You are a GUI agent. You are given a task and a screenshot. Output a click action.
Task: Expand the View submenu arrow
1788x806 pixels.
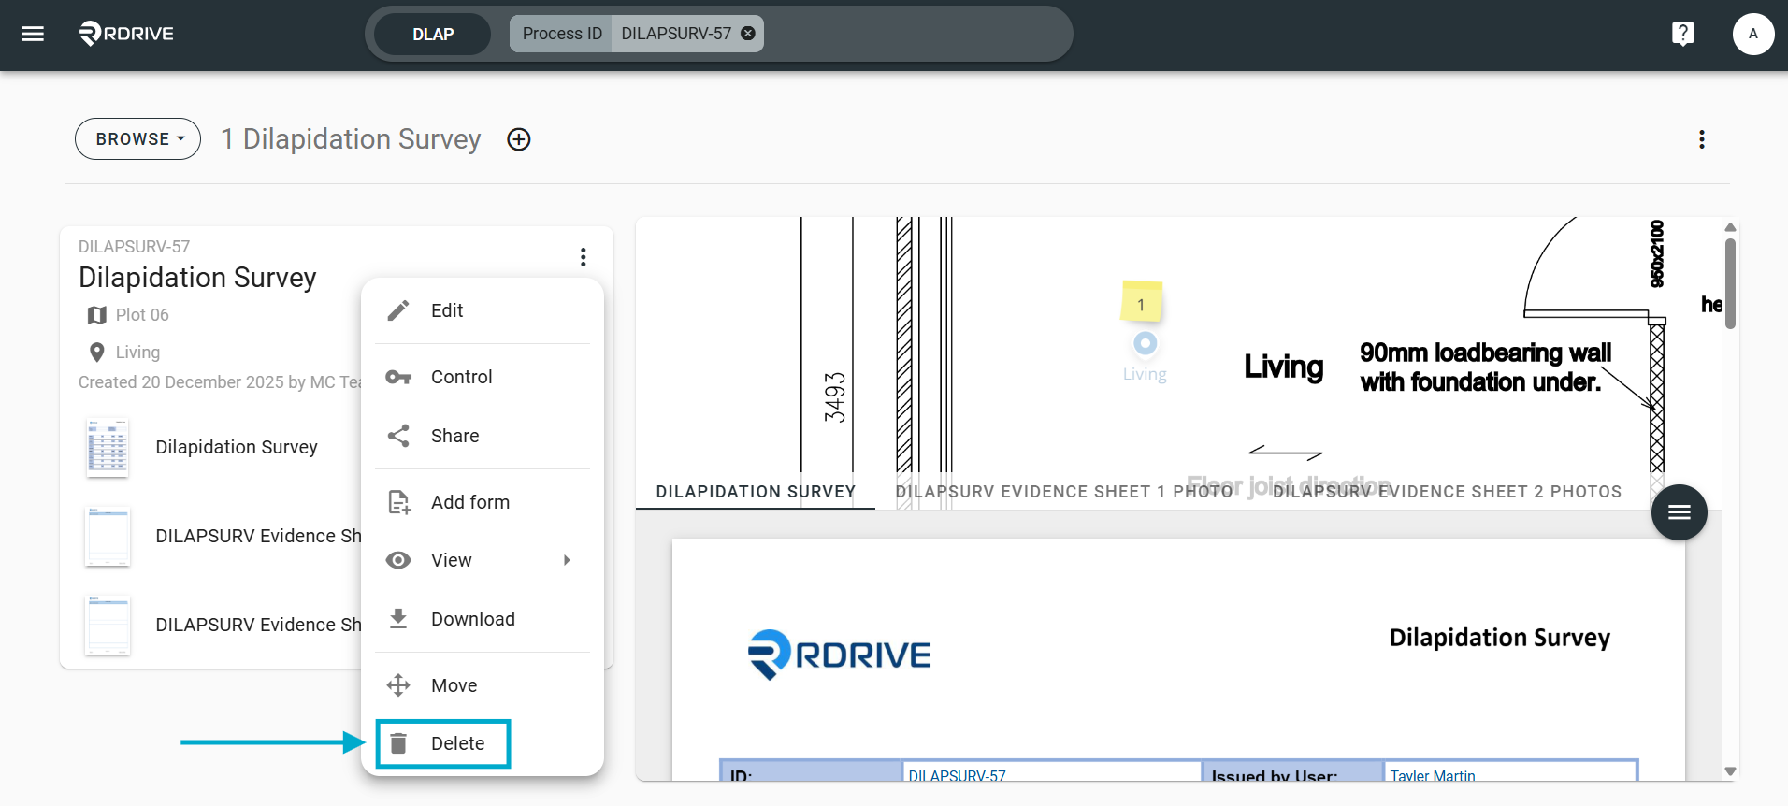point(567,560)
